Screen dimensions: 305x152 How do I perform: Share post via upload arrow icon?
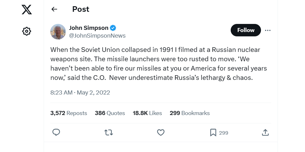pyautogui.click(x=265, y=133)
